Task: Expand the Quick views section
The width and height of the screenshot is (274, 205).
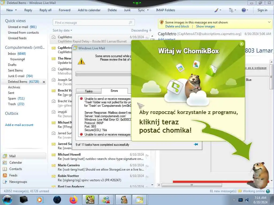Action: tap(15, 21)
